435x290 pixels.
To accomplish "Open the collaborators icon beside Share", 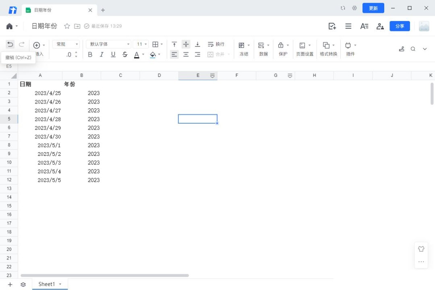I will click(380, 26).
